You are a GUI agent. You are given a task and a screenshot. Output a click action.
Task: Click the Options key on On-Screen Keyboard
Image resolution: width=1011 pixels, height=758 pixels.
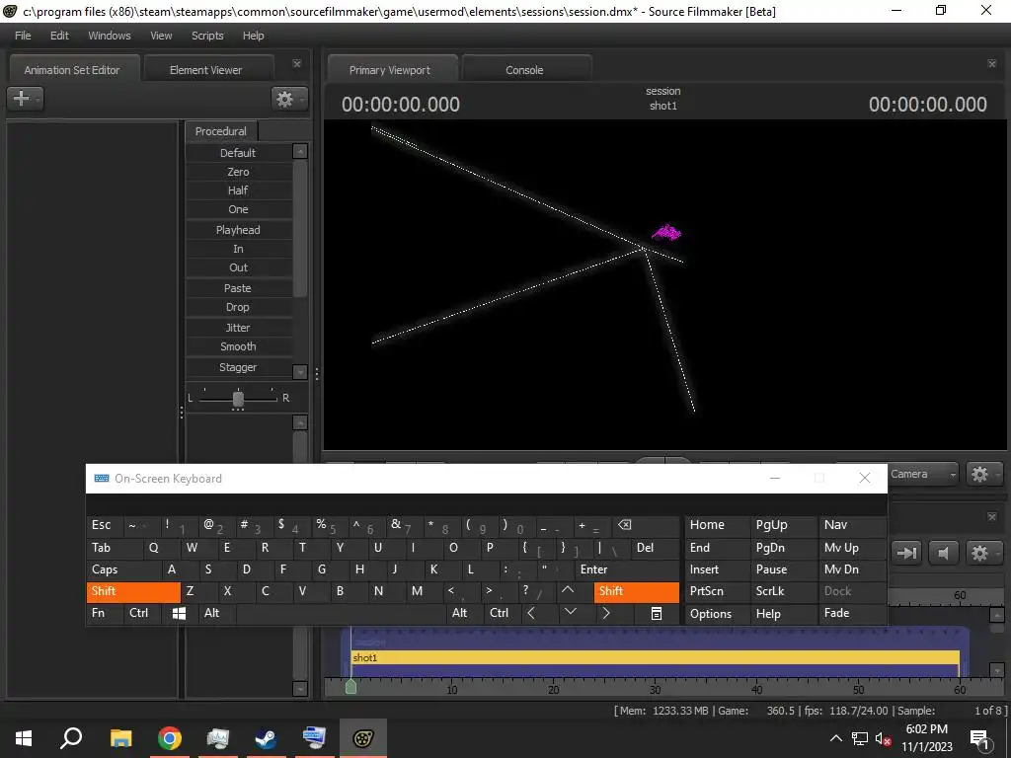[718, 614]
